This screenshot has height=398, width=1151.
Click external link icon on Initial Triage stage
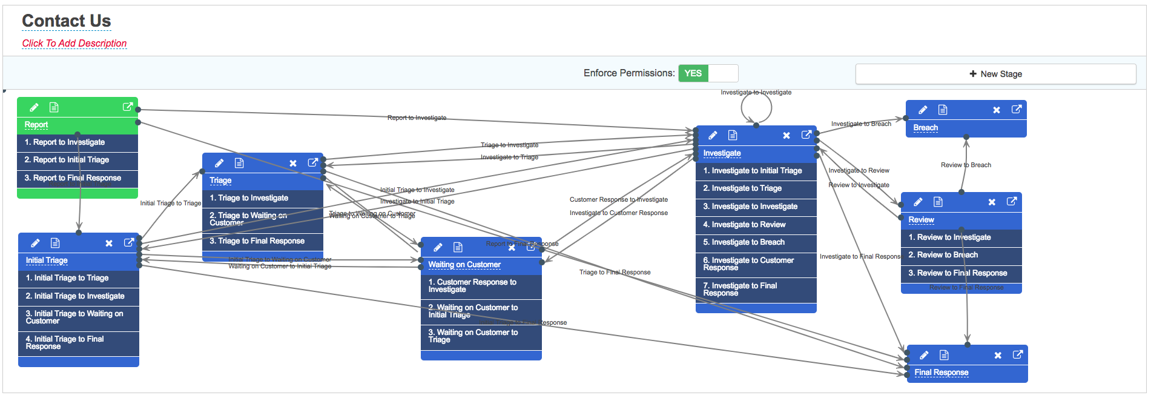(x=129, y=242)
